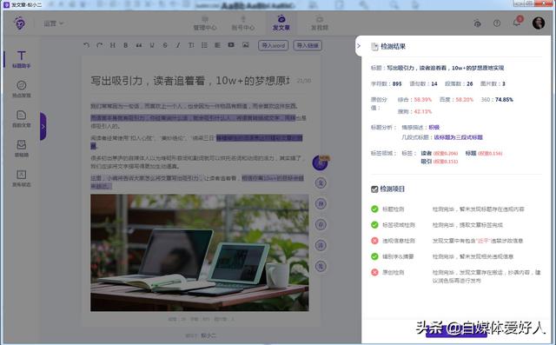Toggle the 检测项目 checkbox
Screen dimensions: 556x345
[374, 189]
